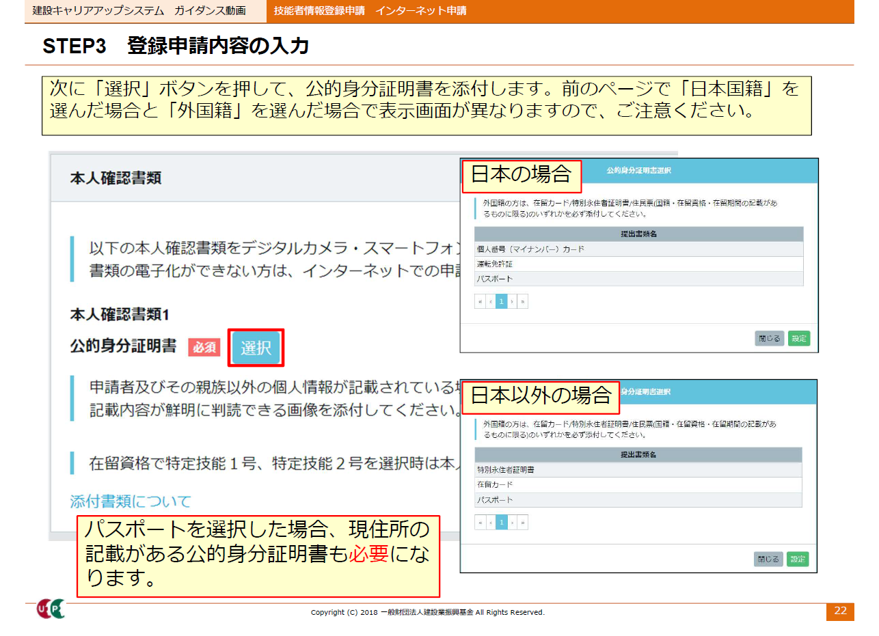Click 設定 button in the 日本の場合 dialog
The width and height of the screenshot is (879, 636).
point(798,338)
